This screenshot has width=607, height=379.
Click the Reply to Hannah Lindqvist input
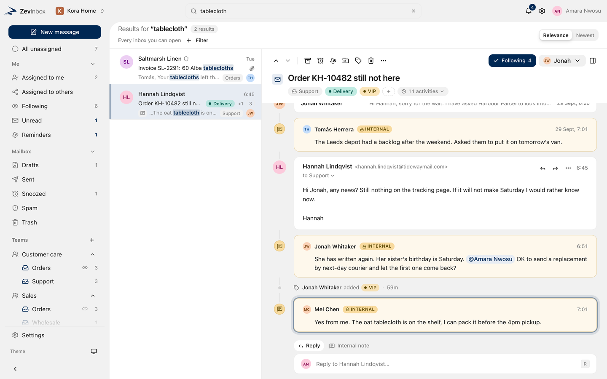(x=445, y=364)
